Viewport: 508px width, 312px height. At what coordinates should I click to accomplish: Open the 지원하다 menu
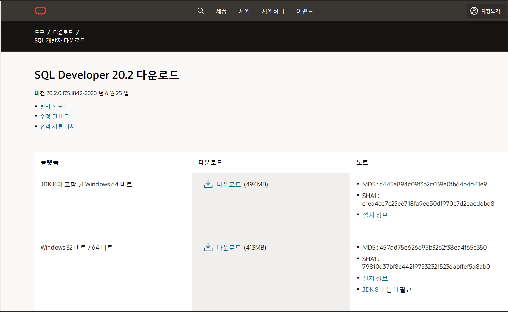click(x=273, y=11)
